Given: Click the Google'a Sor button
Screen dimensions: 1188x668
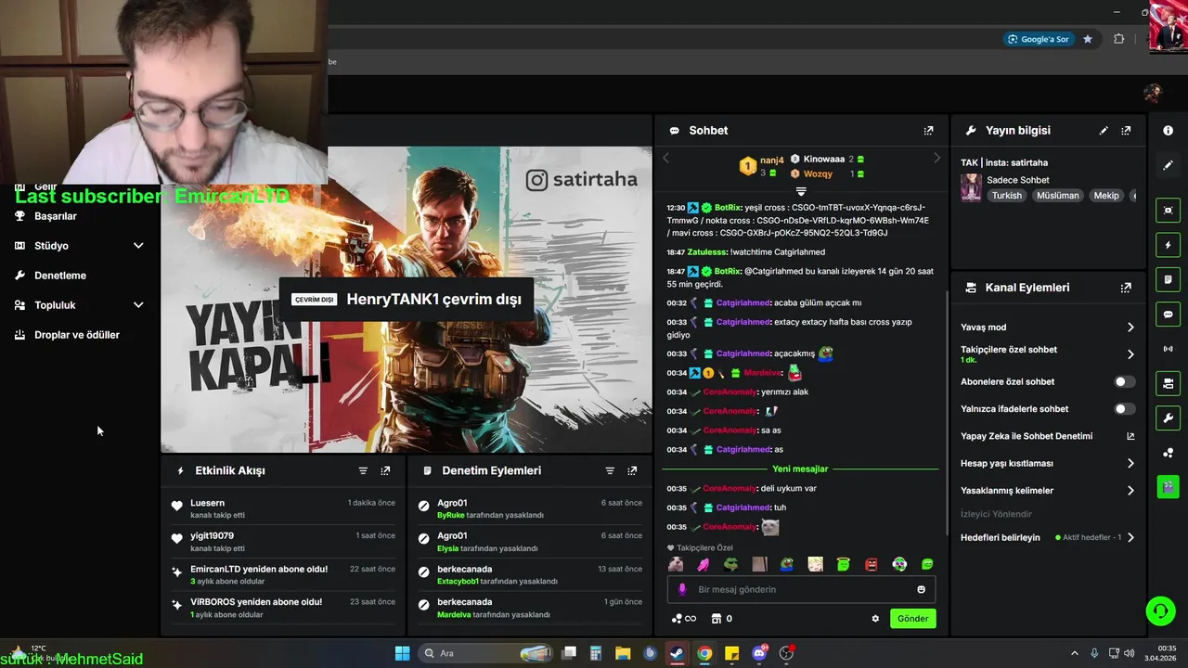Looking at the screenshot, I should (x=1038, y=39).
